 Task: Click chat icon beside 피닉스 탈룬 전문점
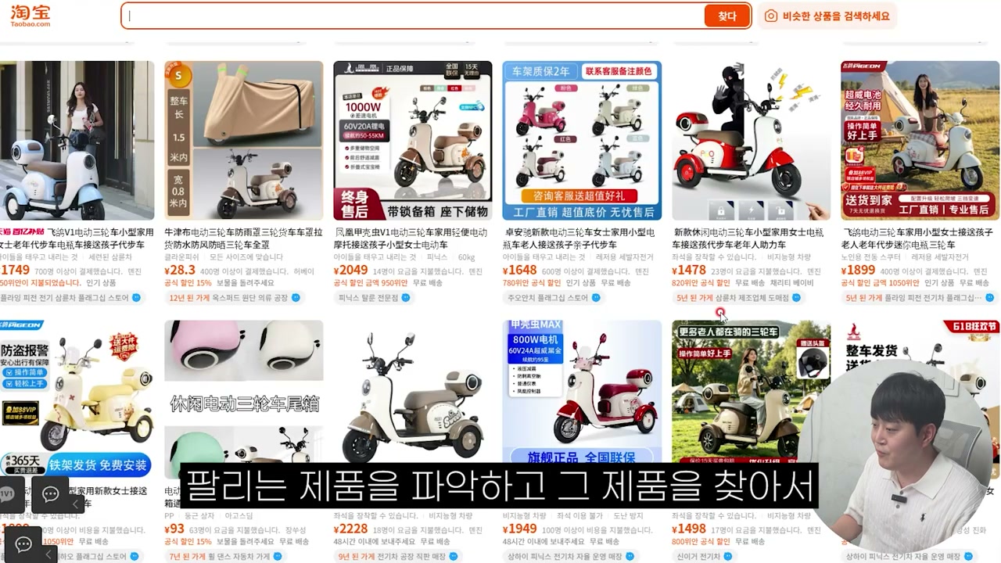(x=406, y=298)
